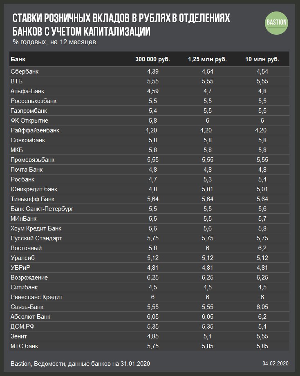The height and width of the screenshot is (376, 300).
Task: Select the ВТБ bank name
Action: click(16, 81)
